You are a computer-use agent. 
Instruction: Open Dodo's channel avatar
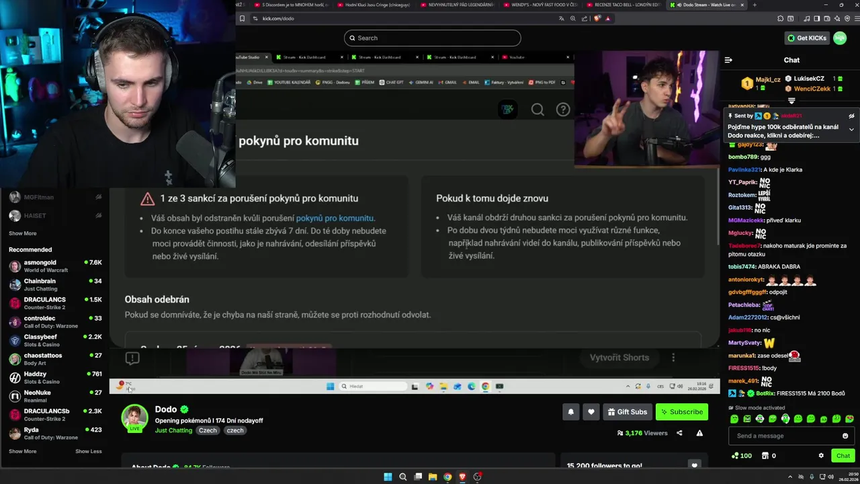pos(134,417)
